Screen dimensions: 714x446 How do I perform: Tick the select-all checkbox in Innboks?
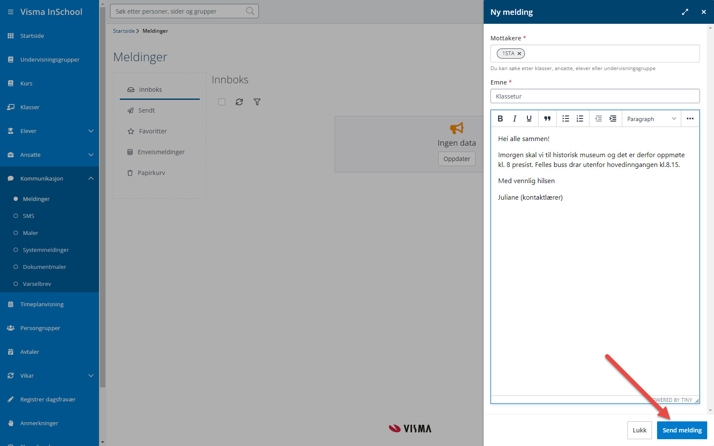click(222, 102)
